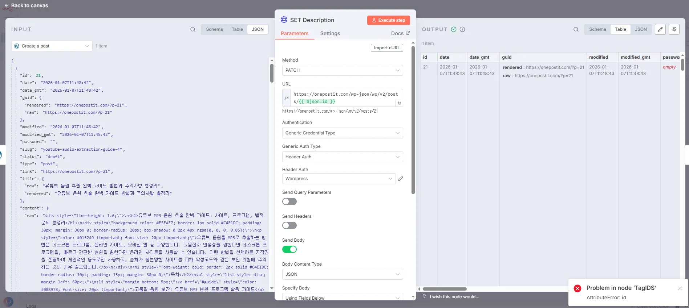Click the SET Description node title
The image size is (689, 308).
(312, 20)
